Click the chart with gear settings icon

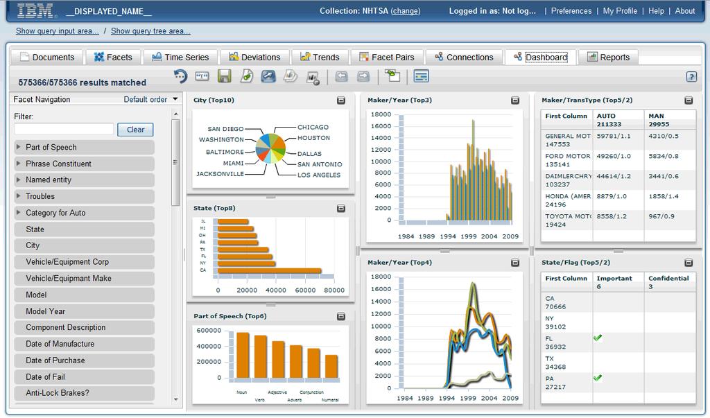(313, 77)
